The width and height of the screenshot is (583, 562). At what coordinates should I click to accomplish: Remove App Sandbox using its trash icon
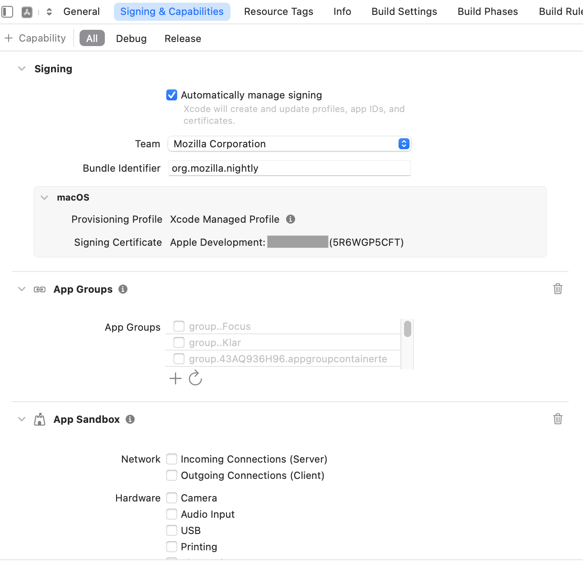558,419
